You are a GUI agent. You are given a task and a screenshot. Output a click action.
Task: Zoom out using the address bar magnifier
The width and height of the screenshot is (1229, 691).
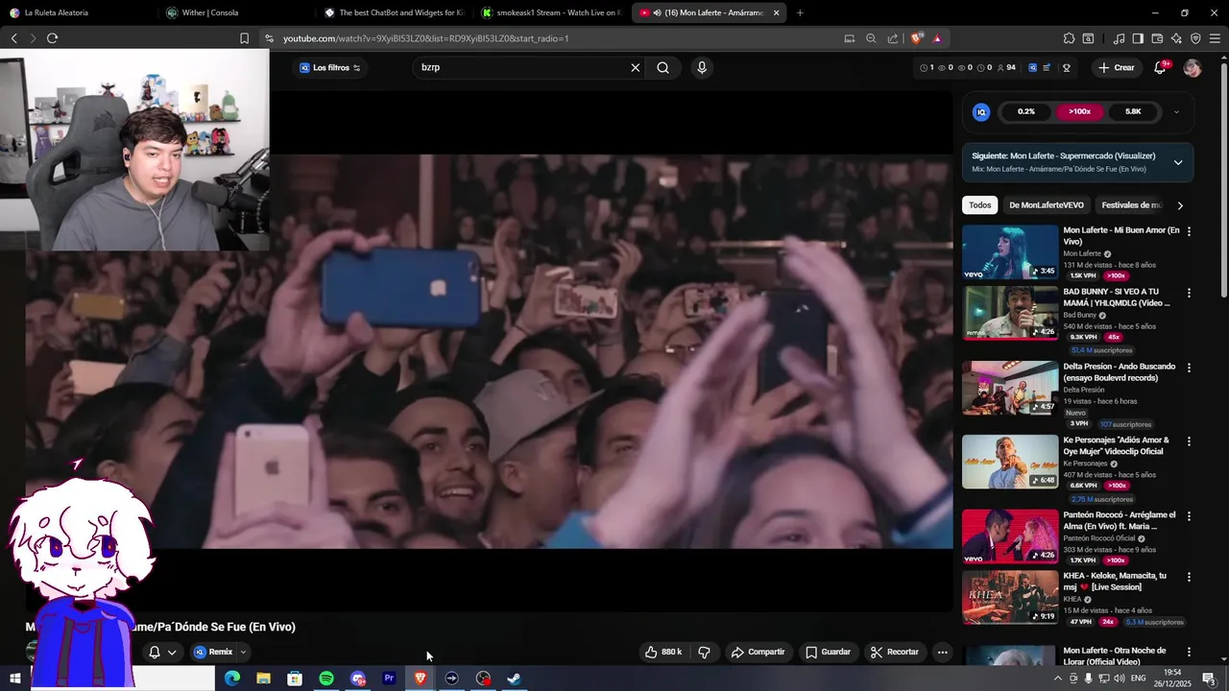[871, 38]
